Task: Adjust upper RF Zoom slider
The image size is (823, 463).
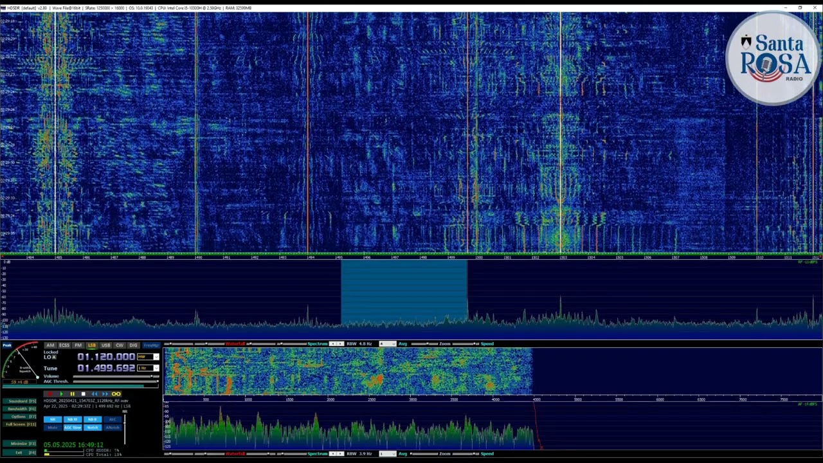Action: pos(424,344)
